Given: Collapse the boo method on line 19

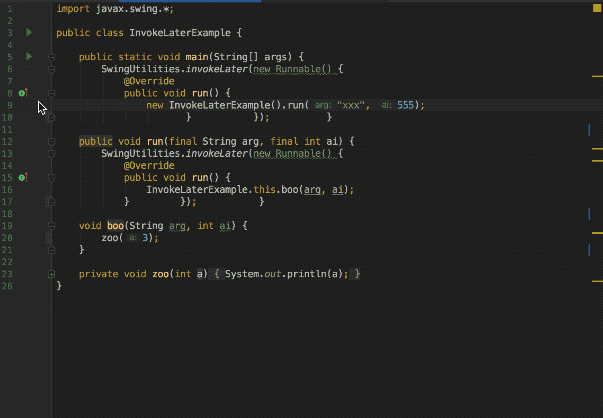Looking at the screenshot, I should pos(51,226).
